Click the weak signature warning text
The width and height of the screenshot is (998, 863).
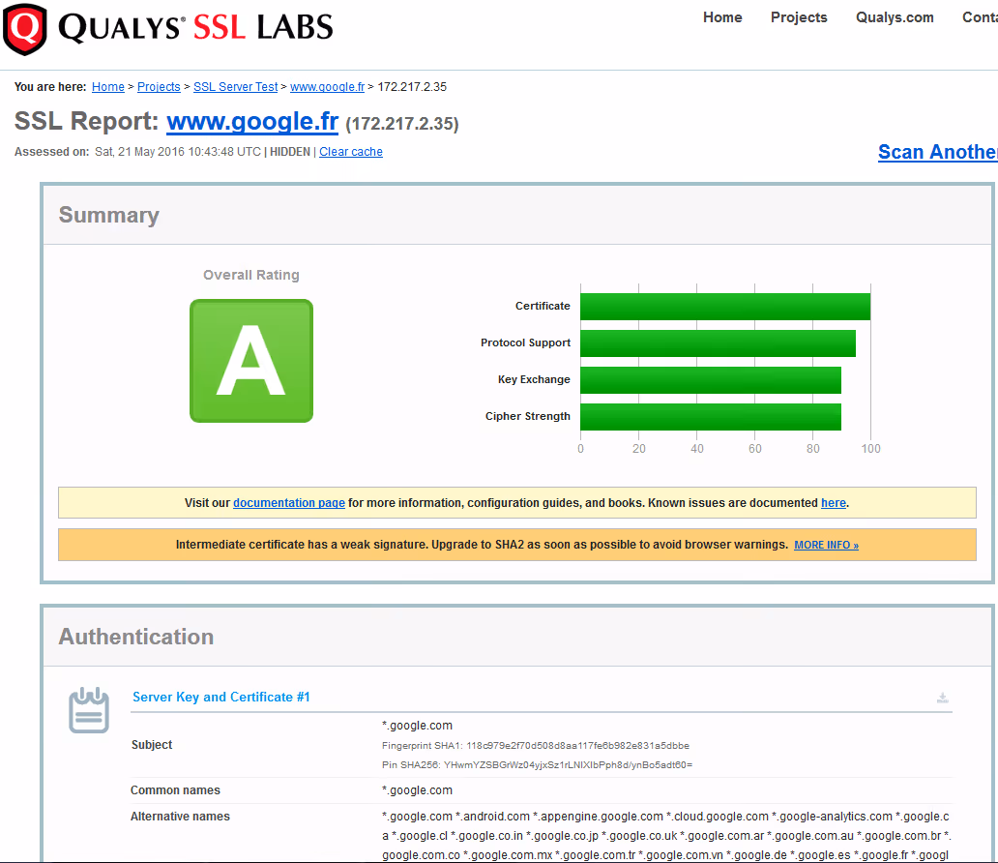tap(482, 545)
